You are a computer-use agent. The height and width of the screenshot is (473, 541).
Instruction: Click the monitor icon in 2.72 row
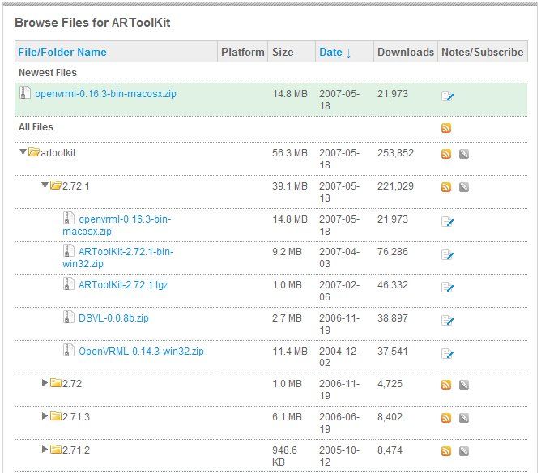pos(464,385)
